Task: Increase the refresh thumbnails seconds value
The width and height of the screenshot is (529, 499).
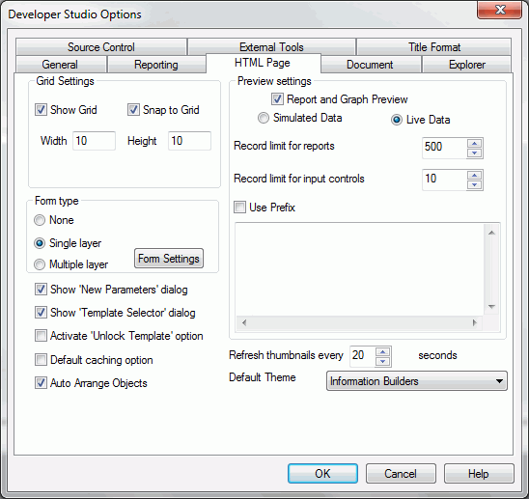Action: click(x=383, y=352)
